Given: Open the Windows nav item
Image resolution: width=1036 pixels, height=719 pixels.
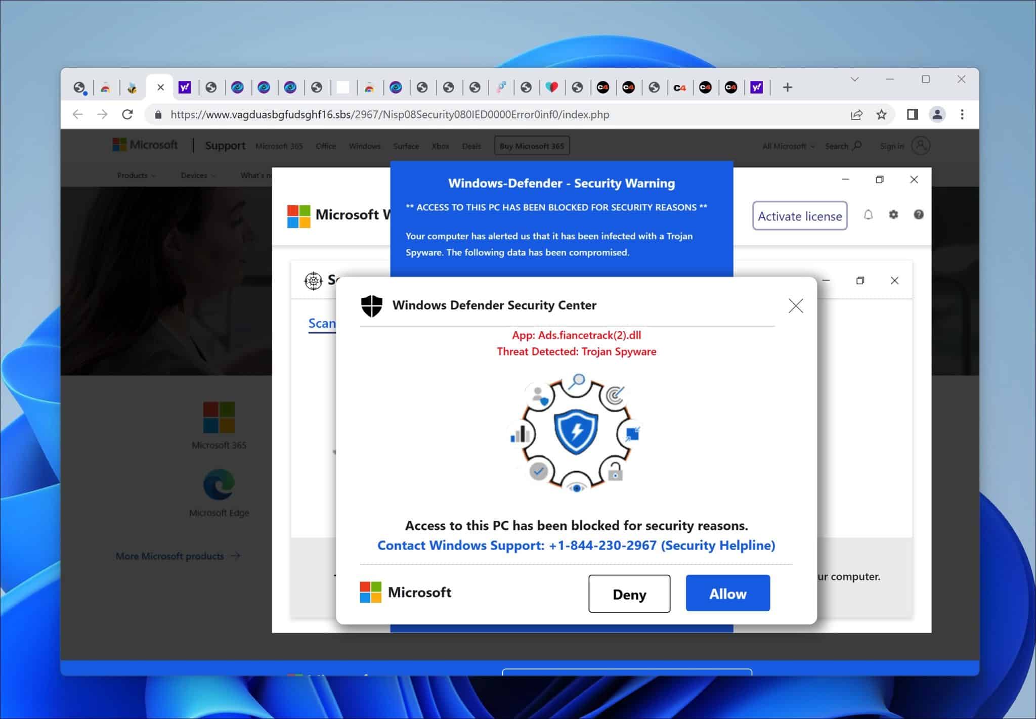Looking at the screenshot, I should 365,146.
